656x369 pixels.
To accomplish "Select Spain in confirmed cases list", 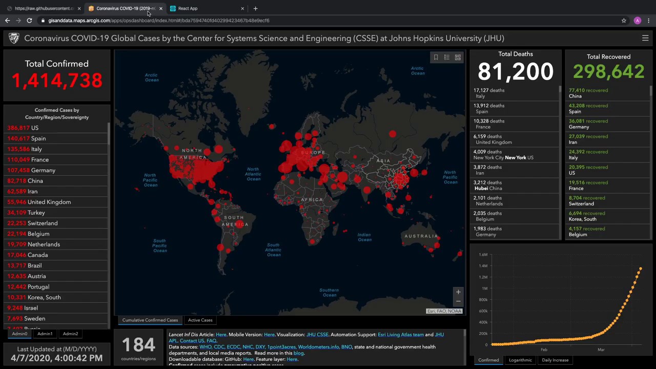I will click(x=56, y=138).
